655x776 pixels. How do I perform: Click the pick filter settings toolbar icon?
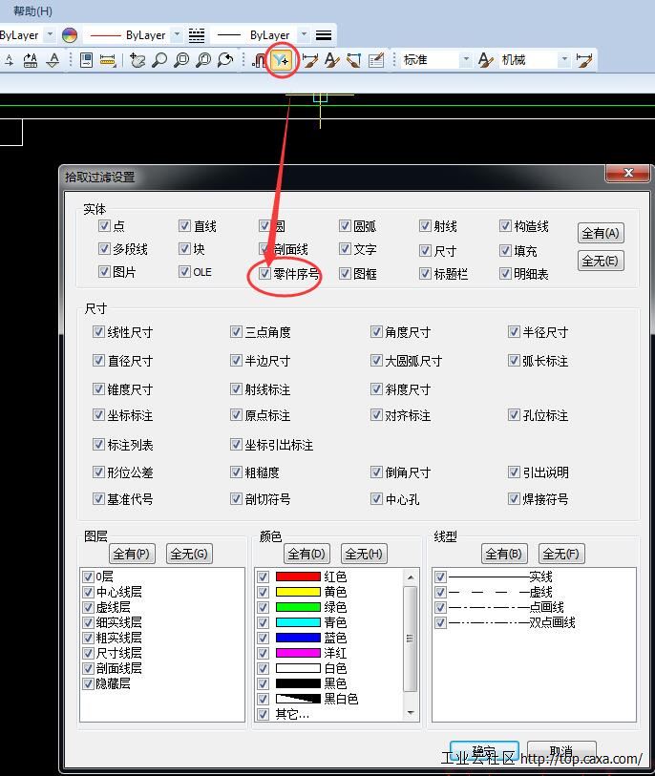pos(281,60)
